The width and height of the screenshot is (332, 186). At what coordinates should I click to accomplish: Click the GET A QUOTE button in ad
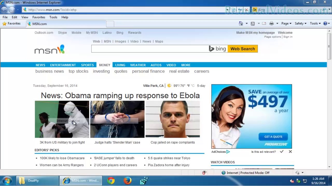pyautogui.click(x=273, y=137)
